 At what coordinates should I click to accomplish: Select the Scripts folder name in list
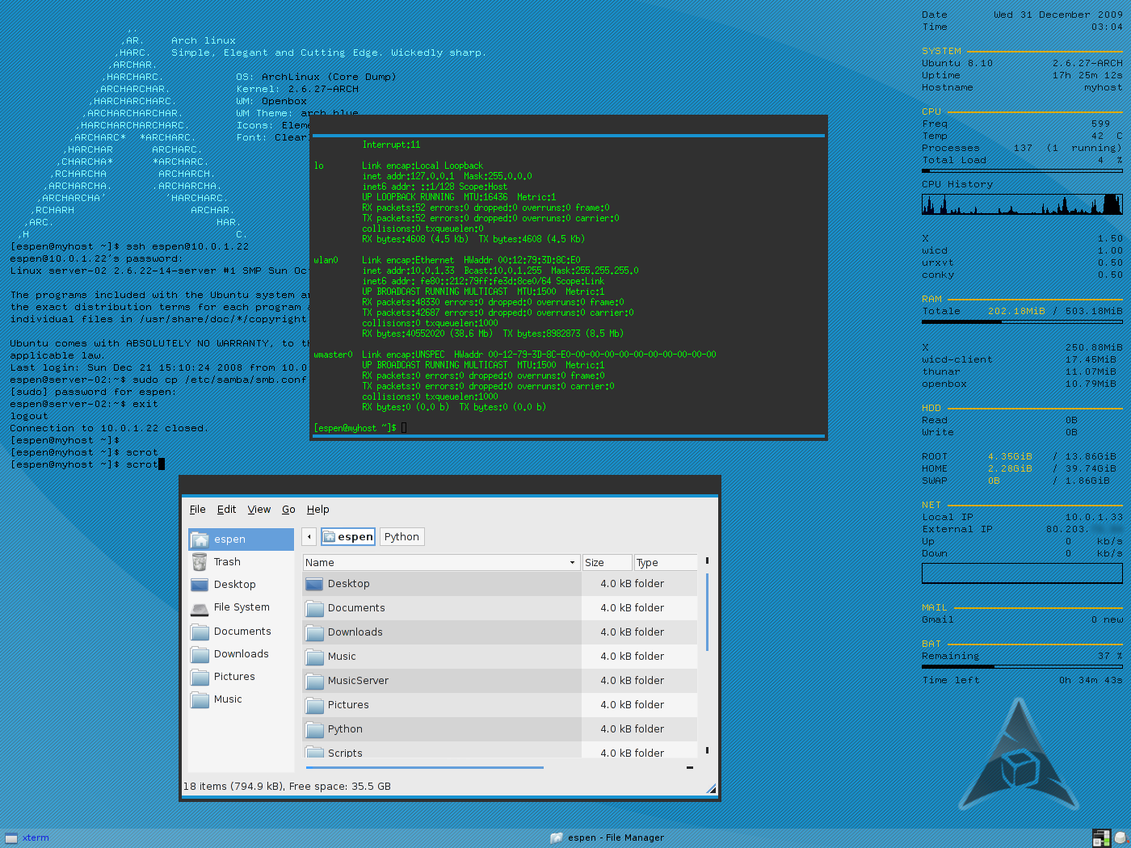(x=345, y=753)
